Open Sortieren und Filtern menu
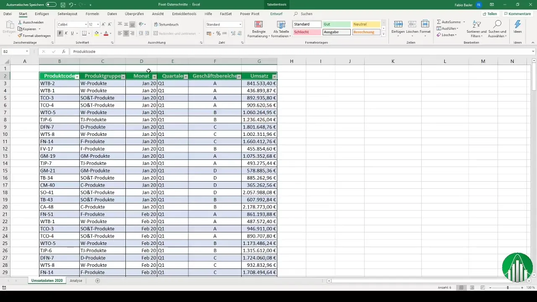Viewport: 537px width, 302px height. pyautogui.click(x=477, y=29)
